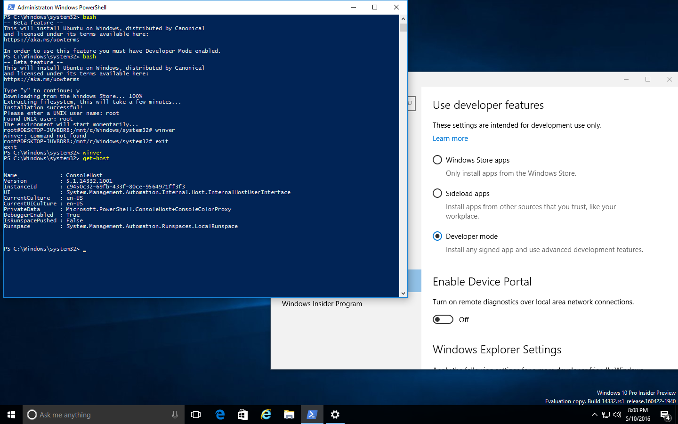The image size is (678, 424).
Task: Select the PowerShell icon on the taskbar
Action: (312, 415)
